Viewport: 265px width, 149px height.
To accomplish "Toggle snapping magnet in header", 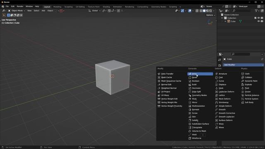I will coord(109,11).
